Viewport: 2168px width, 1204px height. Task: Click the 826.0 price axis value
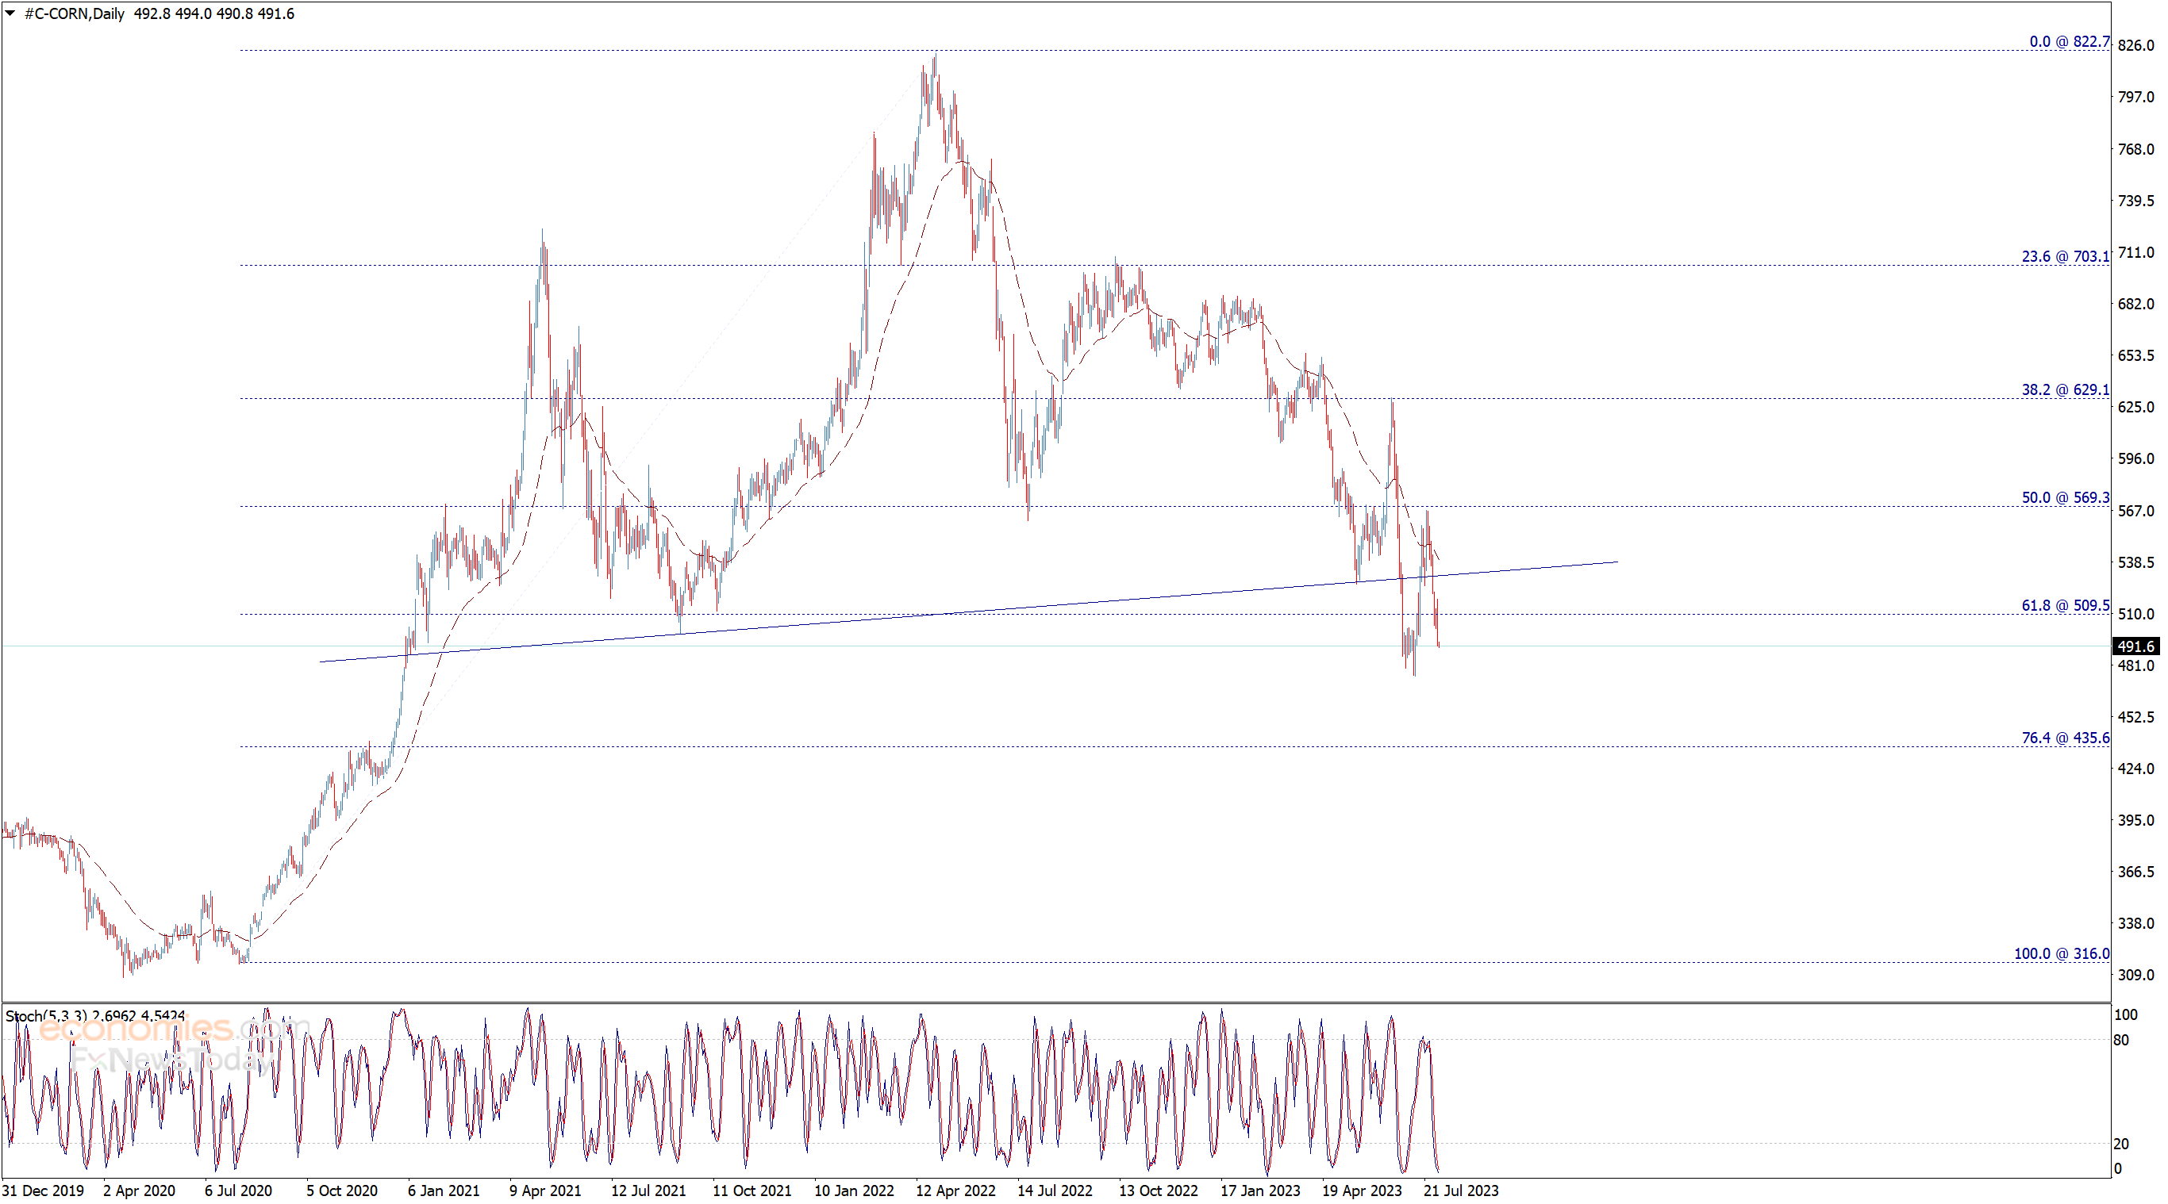[x=2135, y=45]
